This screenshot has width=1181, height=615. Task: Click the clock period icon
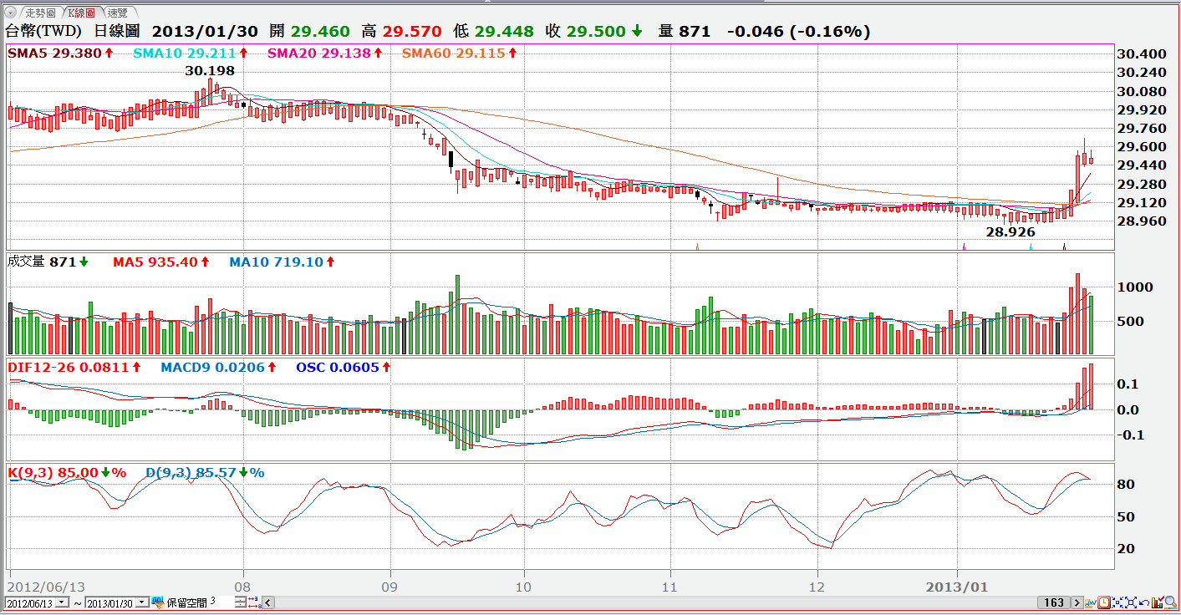click(x=1103, y=602)
